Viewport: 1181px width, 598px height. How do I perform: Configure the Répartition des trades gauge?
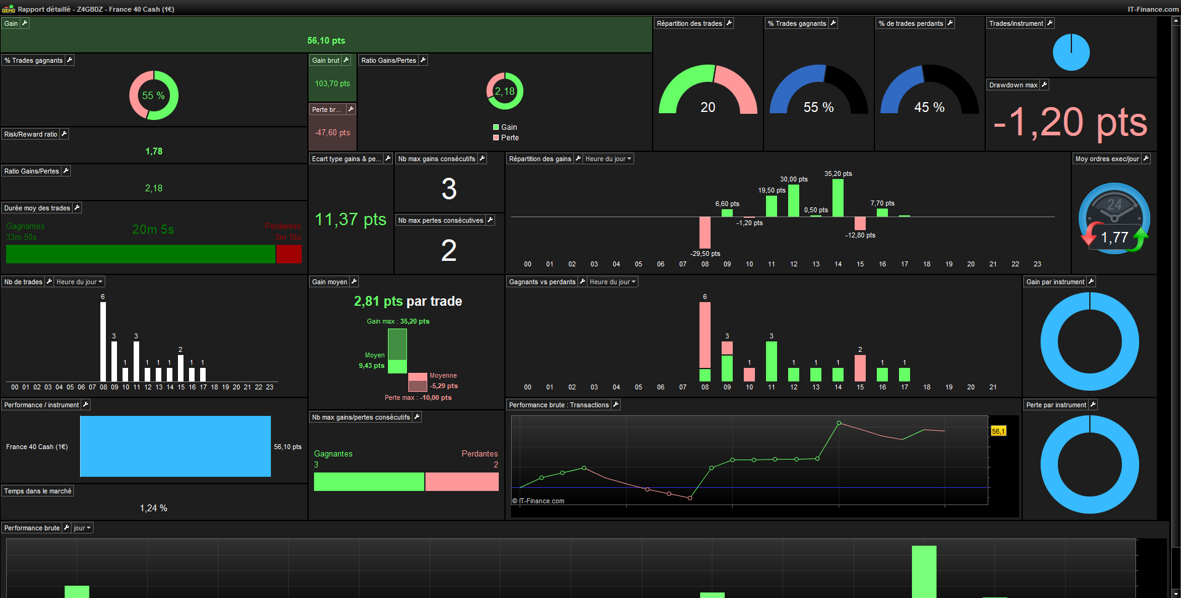click(729, 23)
